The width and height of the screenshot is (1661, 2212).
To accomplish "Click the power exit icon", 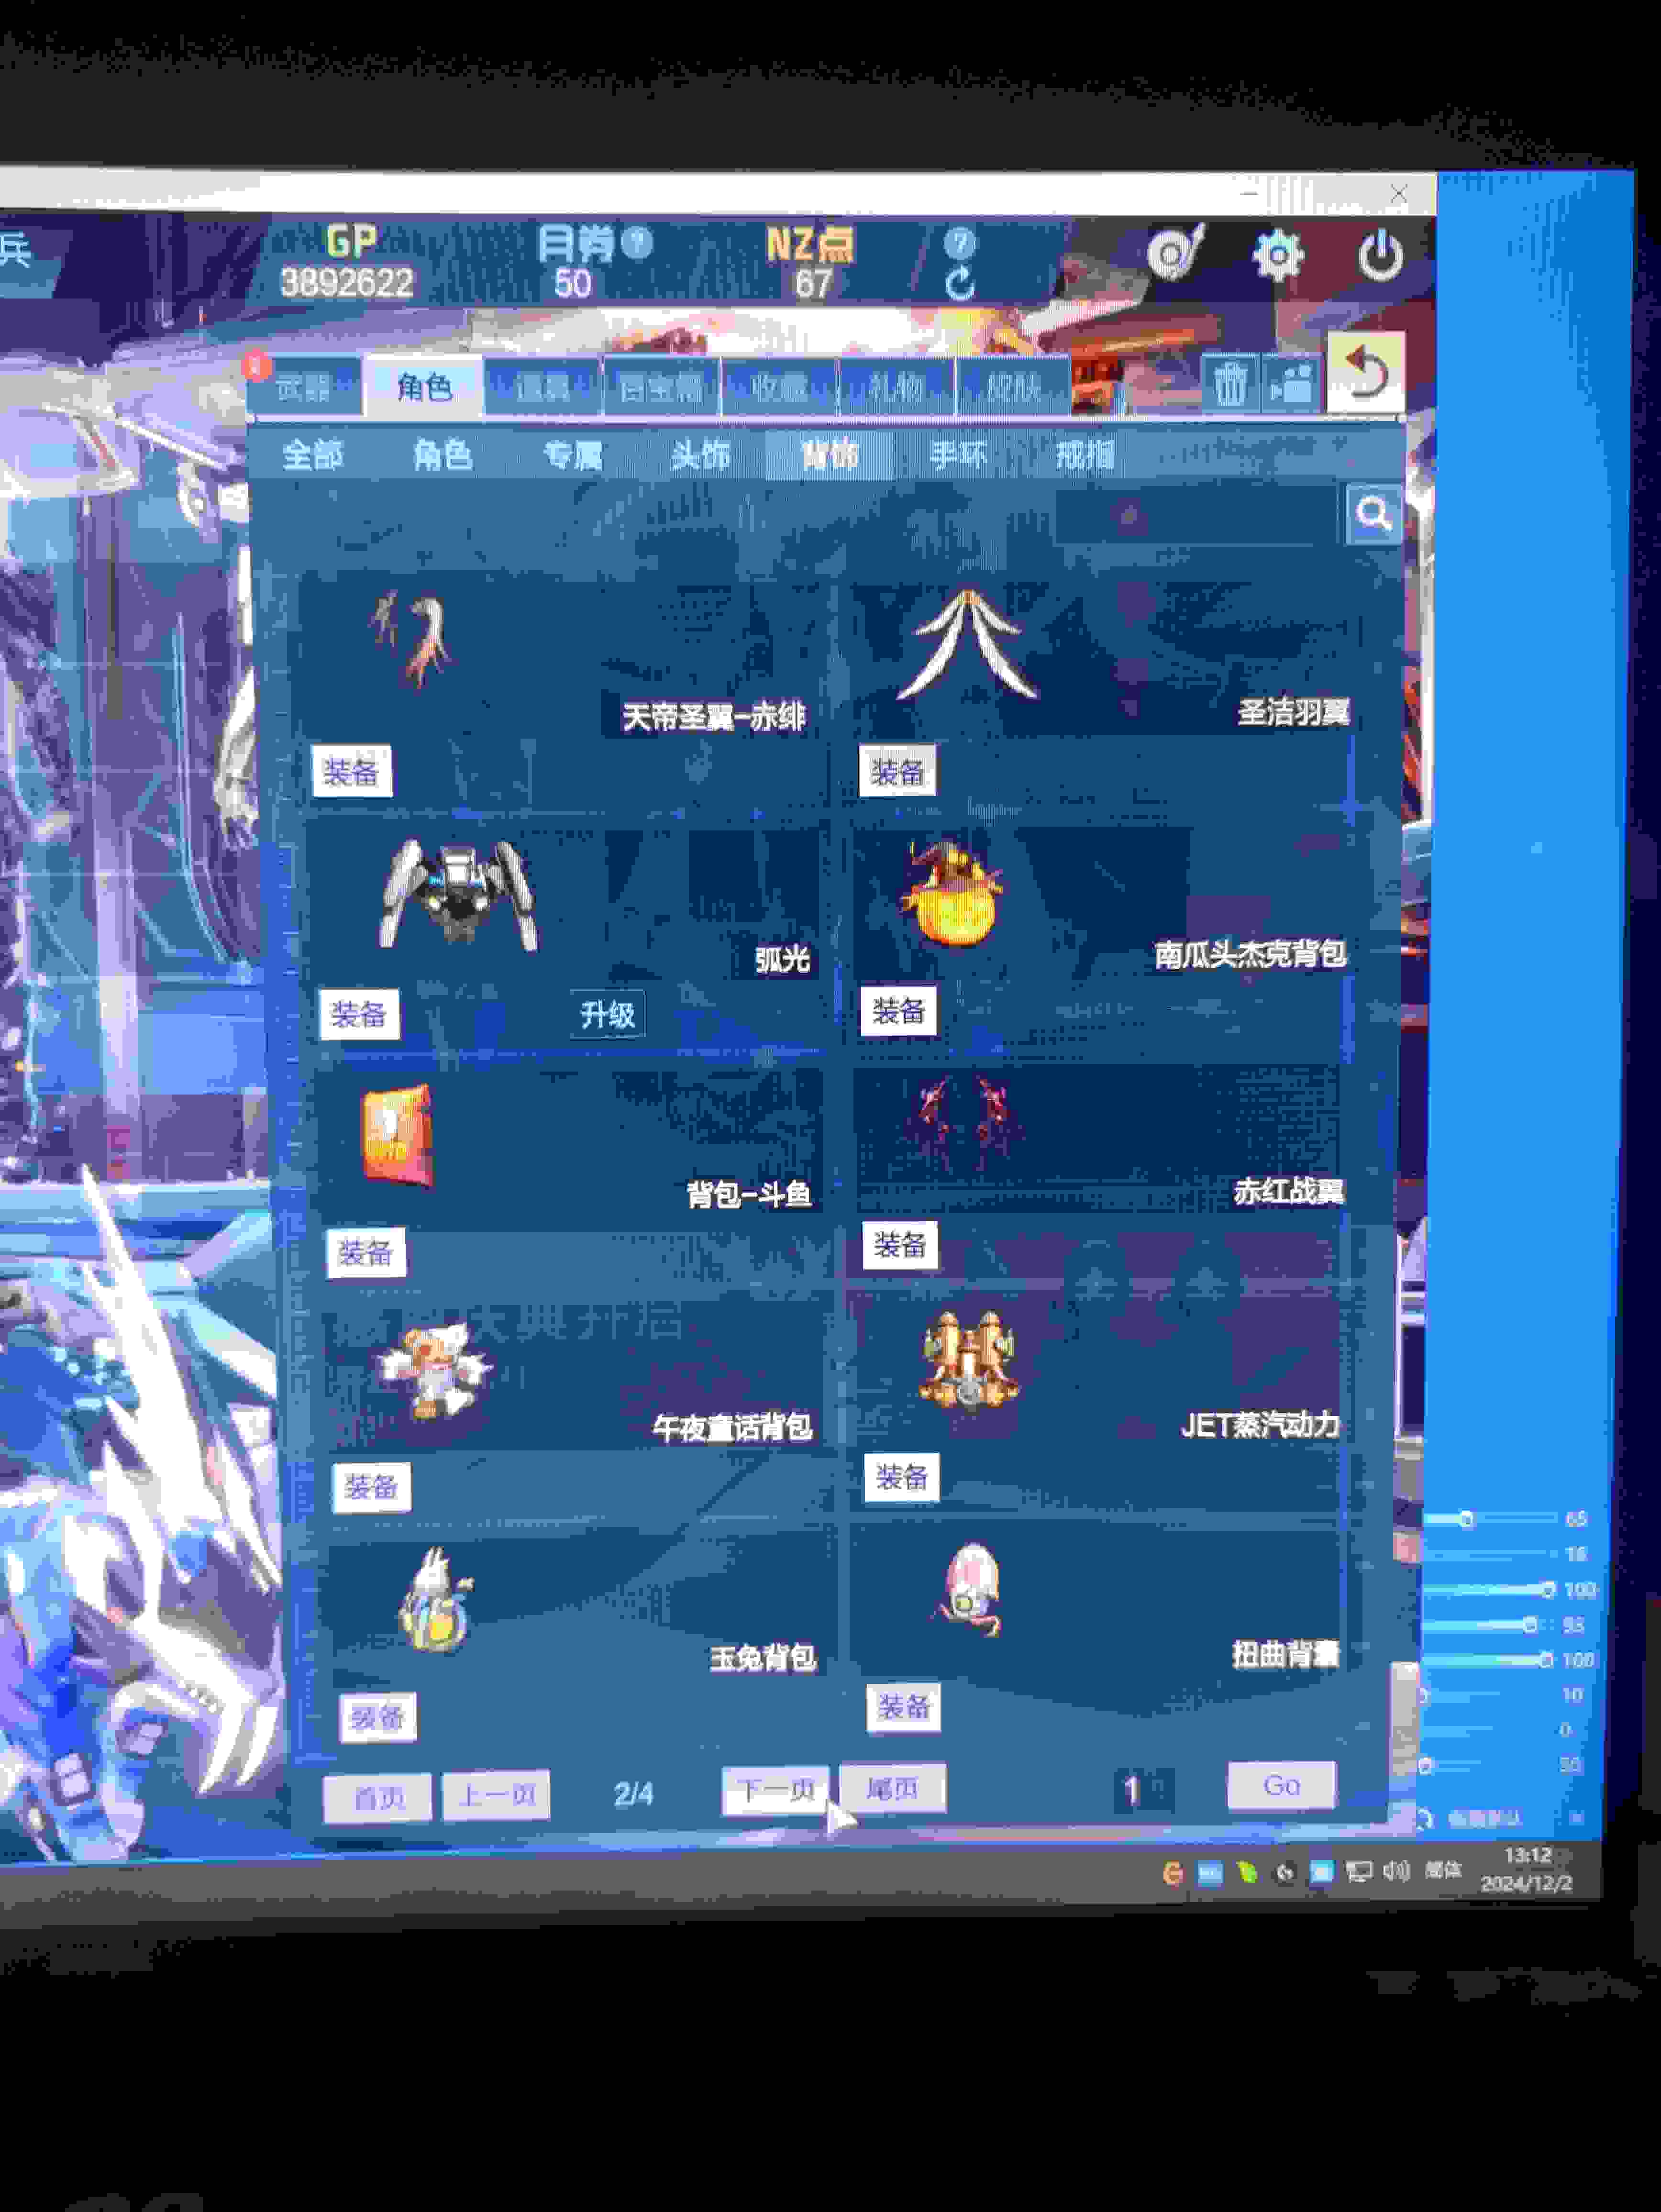I will [1381, 255].
